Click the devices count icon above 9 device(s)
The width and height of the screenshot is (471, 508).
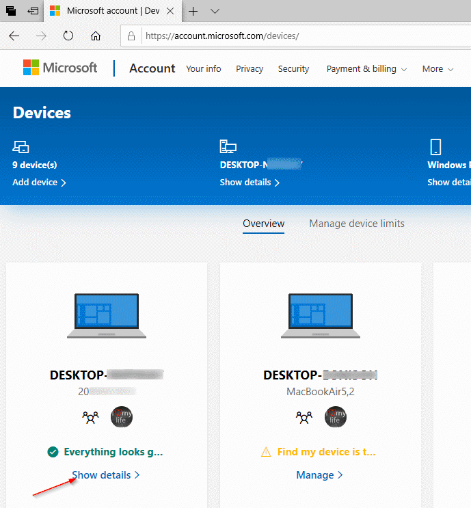pyautogui.click(x=21, y=146)
